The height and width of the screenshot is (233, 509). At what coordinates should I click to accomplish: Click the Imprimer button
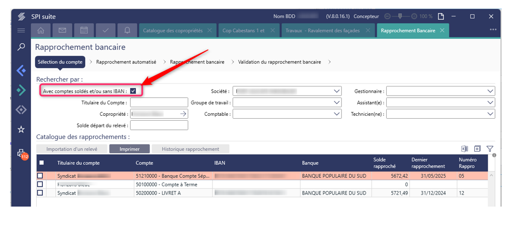click(x=130, y=149)
